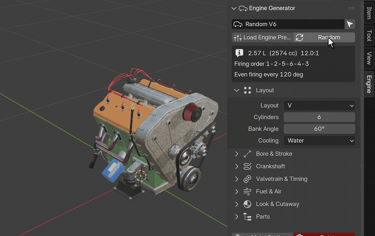This screenshot has width=375, height=236.
Task: Collapse the Engine Generator panel chevron
Action: point(234,8)
